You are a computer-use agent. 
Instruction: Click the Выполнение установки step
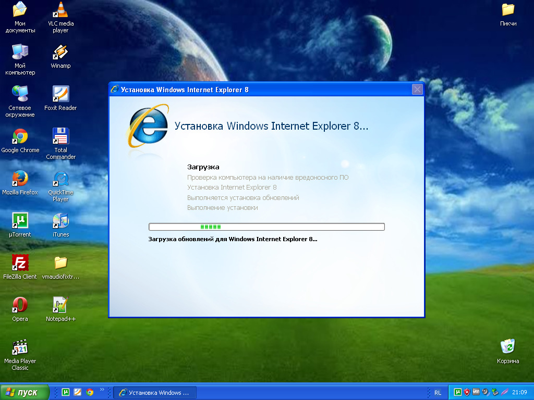222,208
